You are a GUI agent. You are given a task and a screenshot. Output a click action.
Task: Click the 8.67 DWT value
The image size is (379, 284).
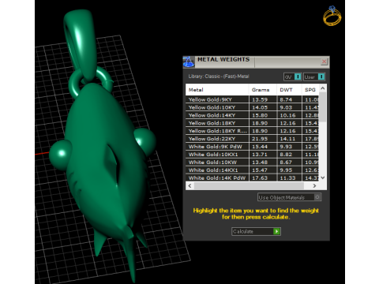[x=286, y=163]
